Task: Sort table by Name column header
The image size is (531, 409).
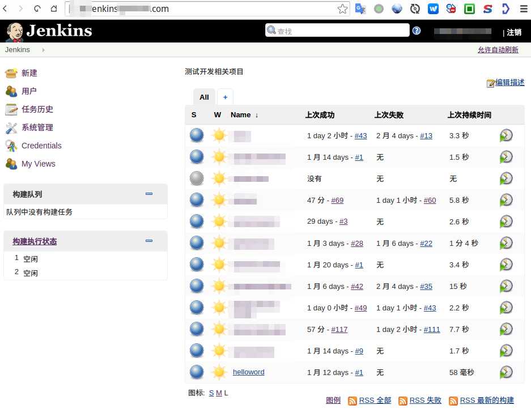Action: 244,115
